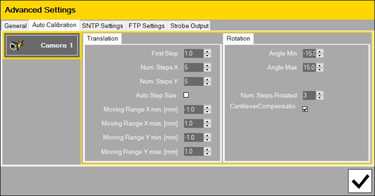Click the Moving Range X max. field
The image size is (375, 196).
click(193, 124)
